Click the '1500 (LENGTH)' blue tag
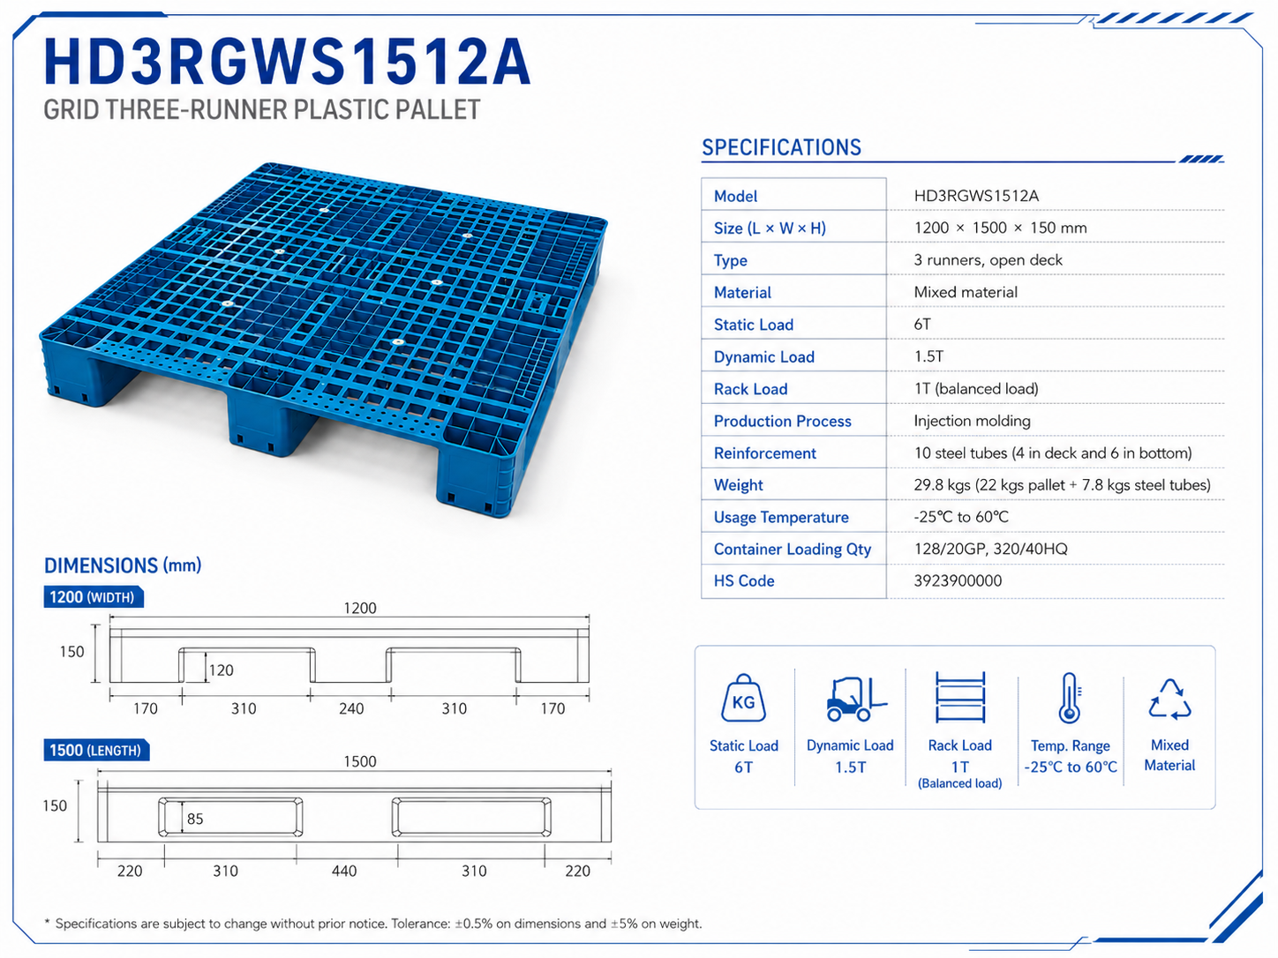Image resolution: width=1278 pixels, height=958 pixels. pyautogui.click(x=96, y=751)
